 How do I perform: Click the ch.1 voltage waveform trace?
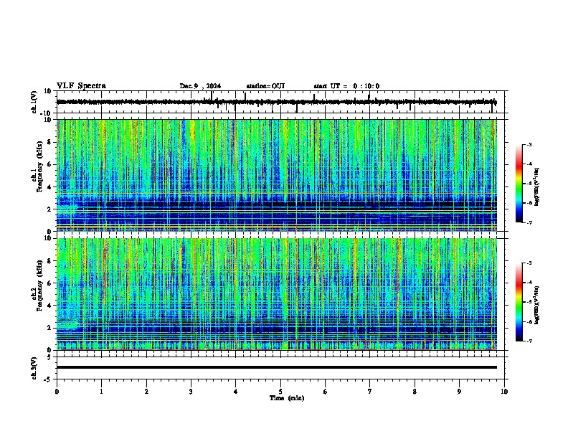[x=277, y=102]
